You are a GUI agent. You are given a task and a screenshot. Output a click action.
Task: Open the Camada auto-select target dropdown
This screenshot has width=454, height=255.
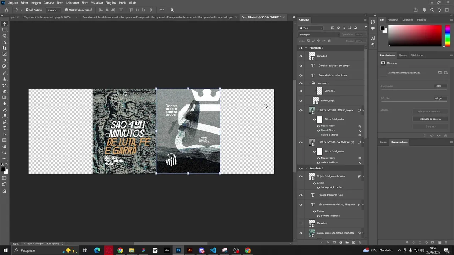coord(54,10)
